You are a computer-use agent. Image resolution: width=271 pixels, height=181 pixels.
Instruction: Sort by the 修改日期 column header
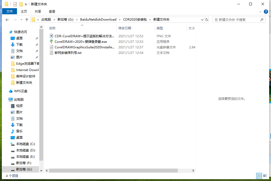[125, 28]
